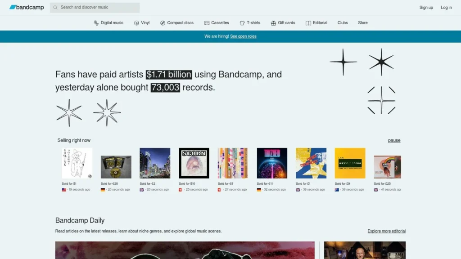Click the $1.71 billion highlighted figure
The width and height of the screenshot is (461, 259).
(x=169, y=75)
